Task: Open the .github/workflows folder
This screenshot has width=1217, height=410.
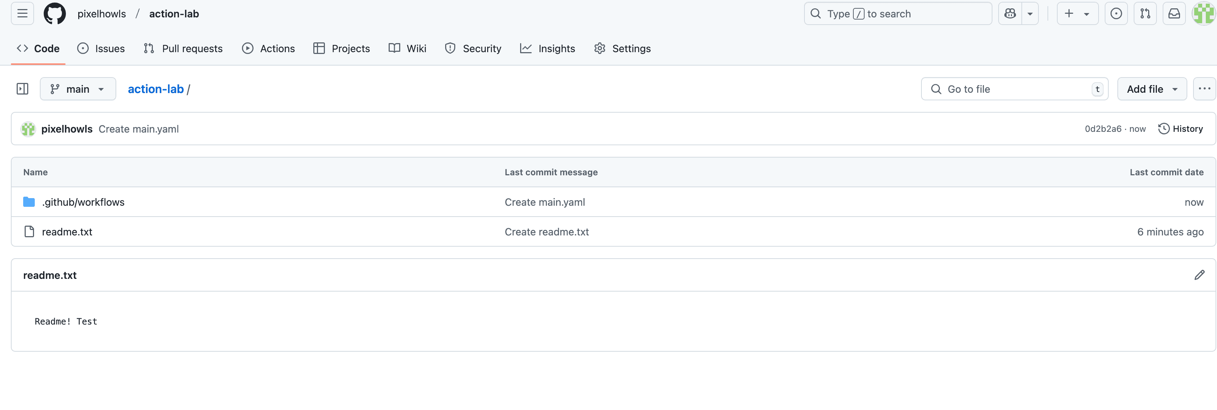Action: coord(83,202)
